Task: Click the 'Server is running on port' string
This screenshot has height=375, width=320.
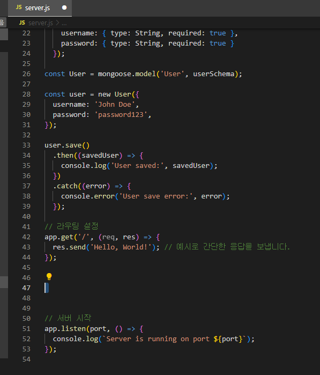Action: (158, 339)
